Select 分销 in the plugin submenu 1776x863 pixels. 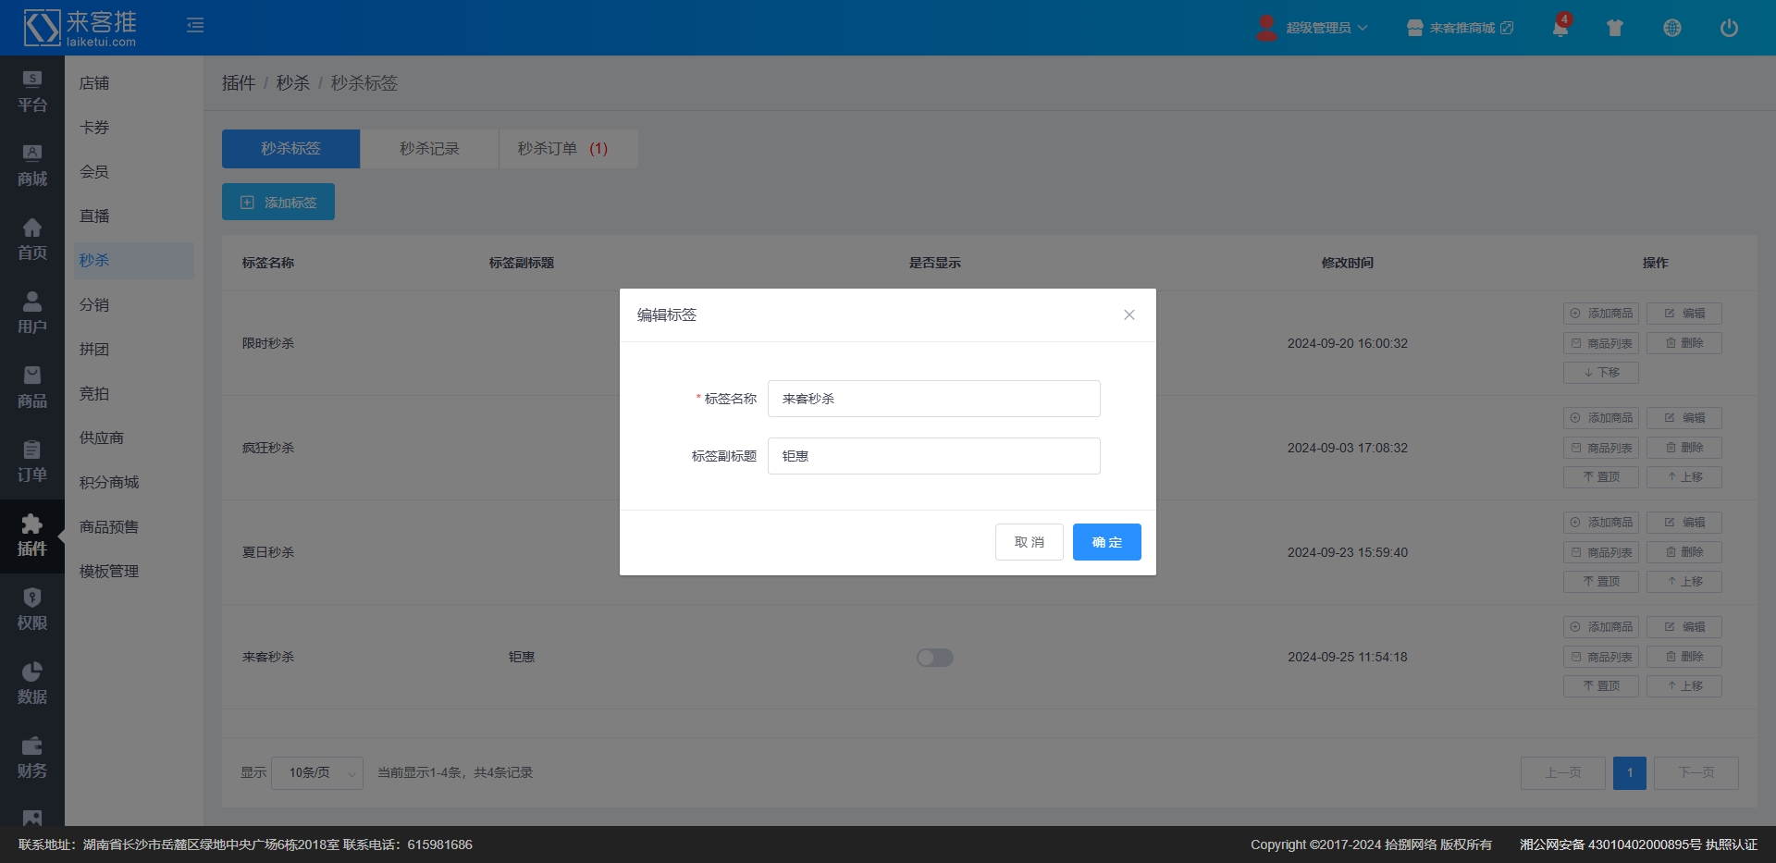[94, 305]
